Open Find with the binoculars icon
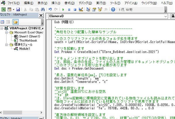175x119 pixels. [43, 9]
